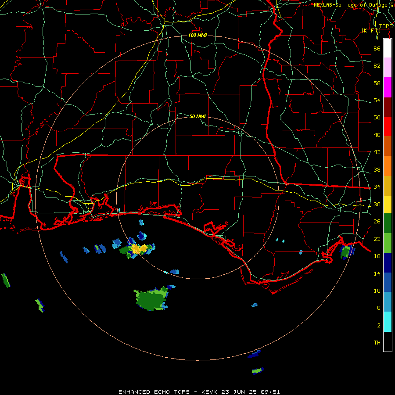Click the medium blue legend swatch

(x=388, y=282)
